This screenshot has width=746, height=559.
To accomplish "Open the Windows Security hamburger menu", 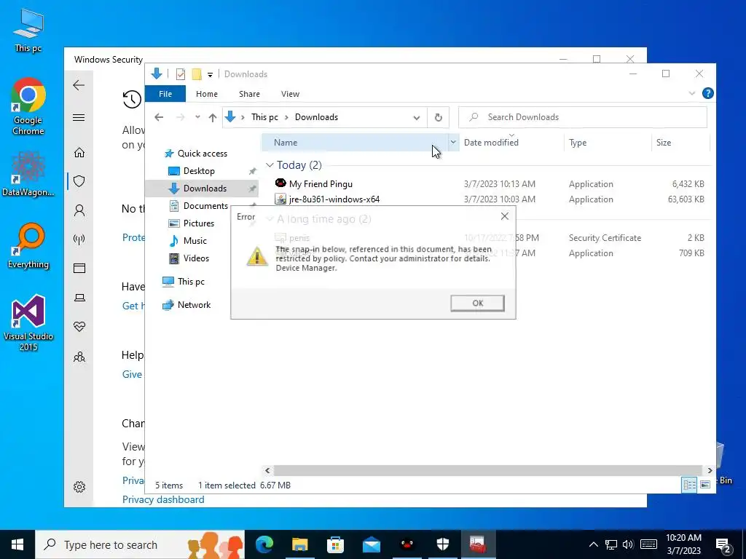I will (79, 117).
